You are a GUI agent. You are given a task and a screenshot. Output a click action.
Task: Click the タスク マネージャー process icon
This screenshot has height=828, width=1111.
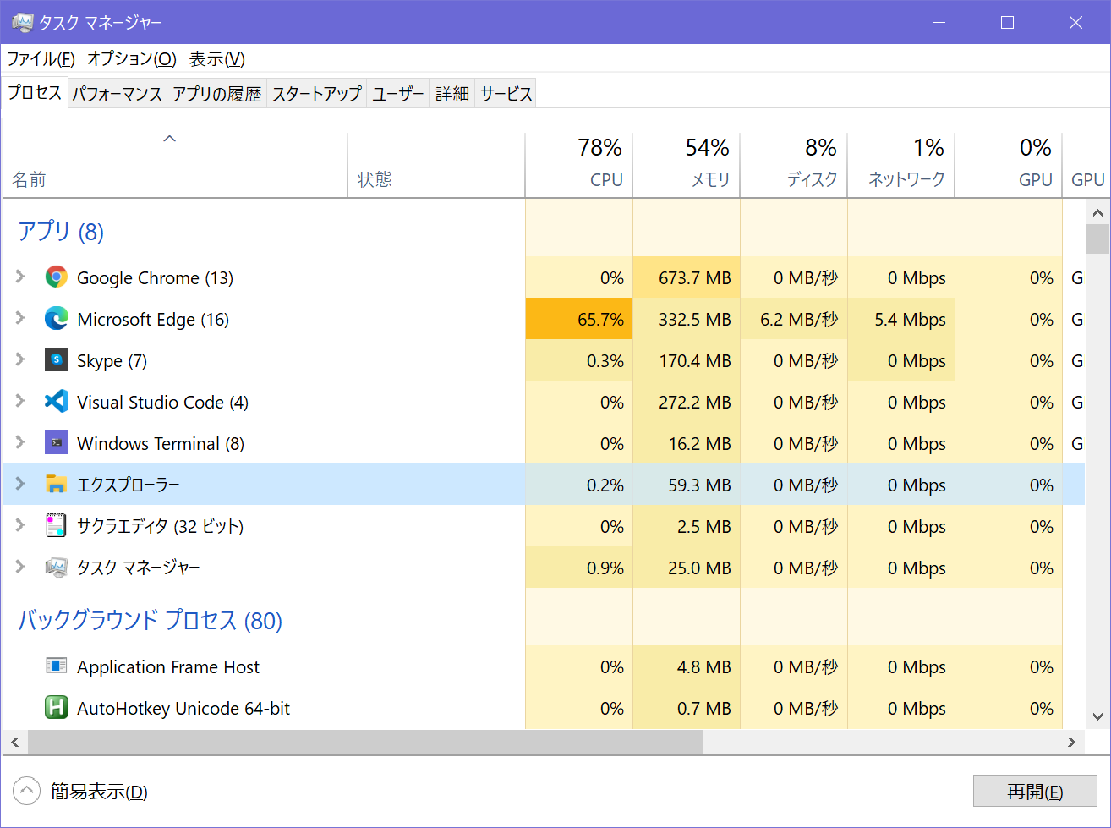tap(56, 568)
